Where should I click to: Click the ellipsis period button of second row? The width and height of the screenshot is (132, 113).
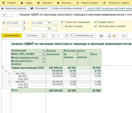point(55,29)
